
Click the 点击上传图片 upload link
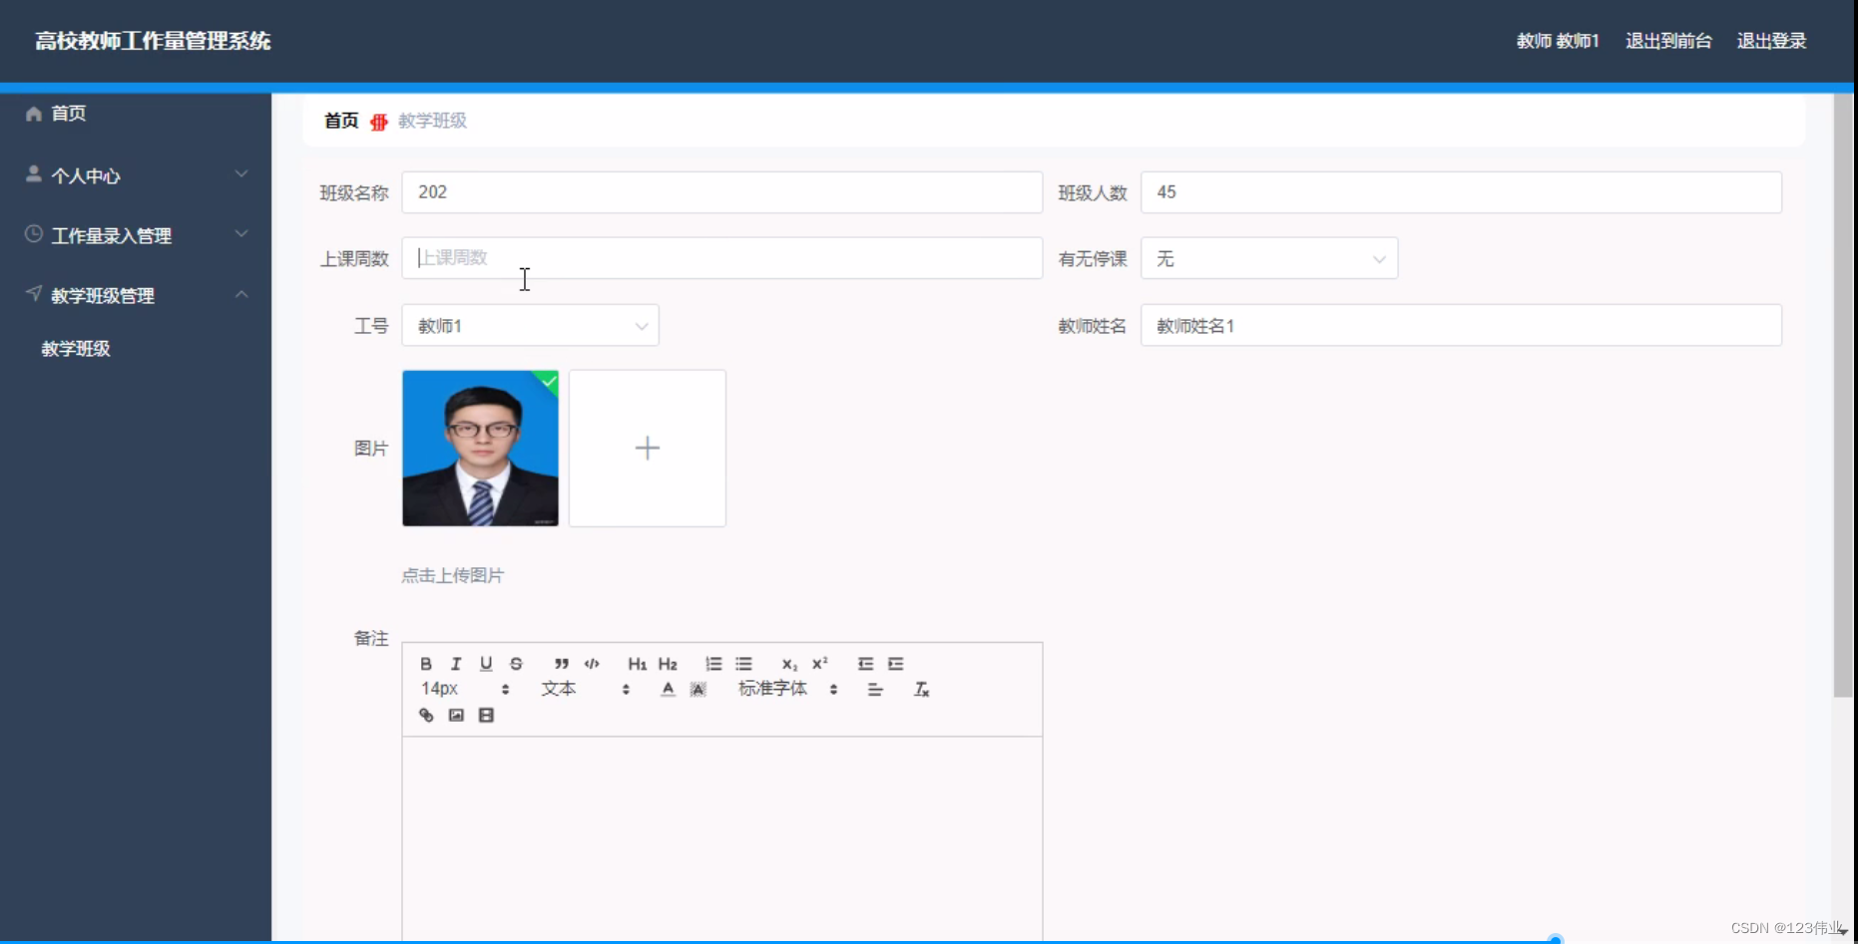[452, 575]
